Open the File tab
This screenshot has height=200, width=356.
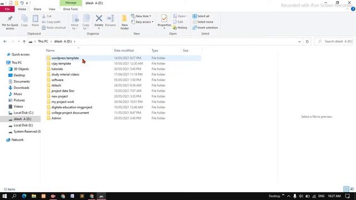[x=7, y=9]
